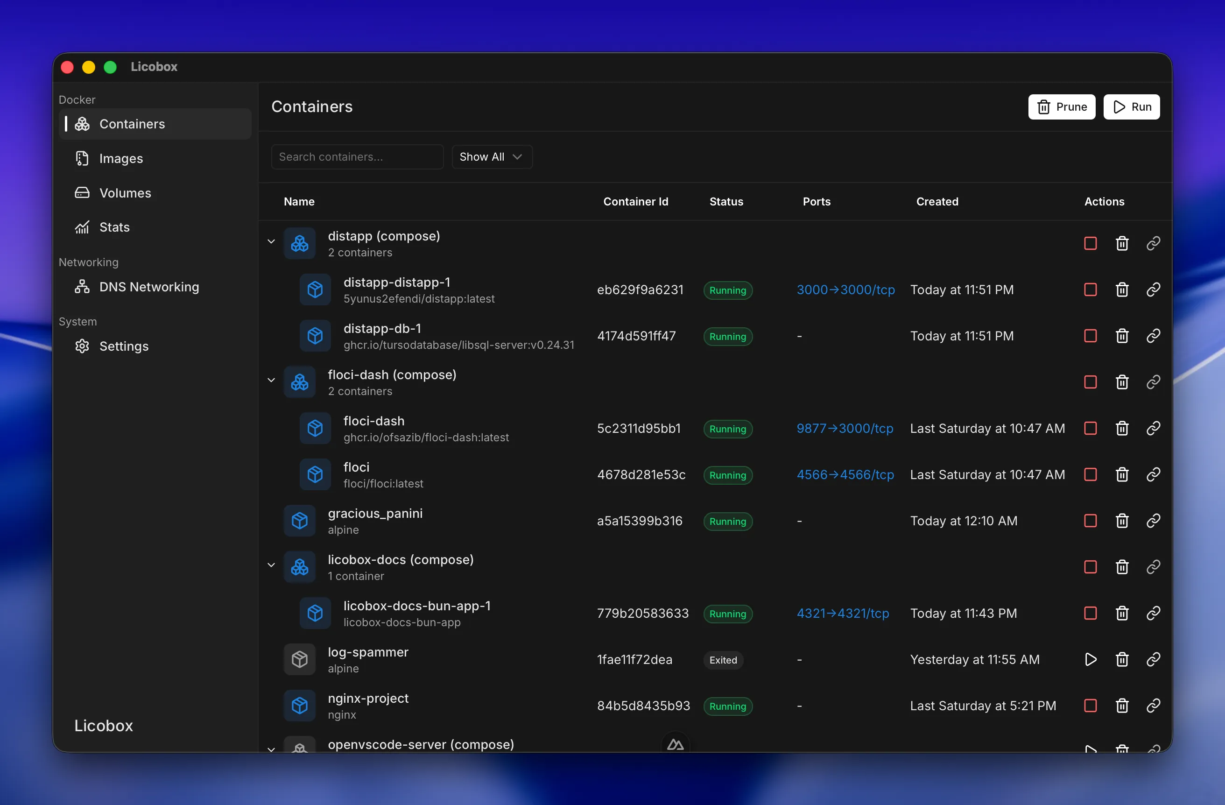Stop the licobox-docs-bun-app-1 container
Screen dimensions: 1225x805
point(1090,614)
